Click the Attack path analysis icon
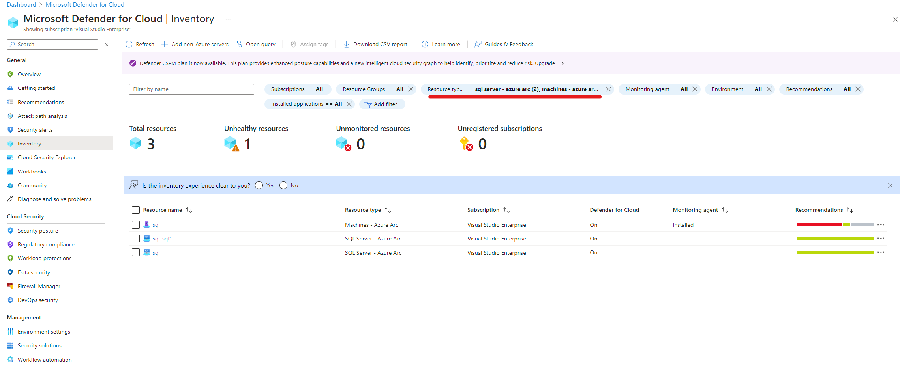 tap(11, 116)
